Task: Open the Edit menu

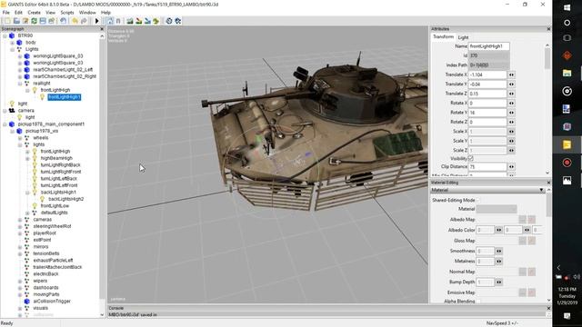Action: [18, 13]
